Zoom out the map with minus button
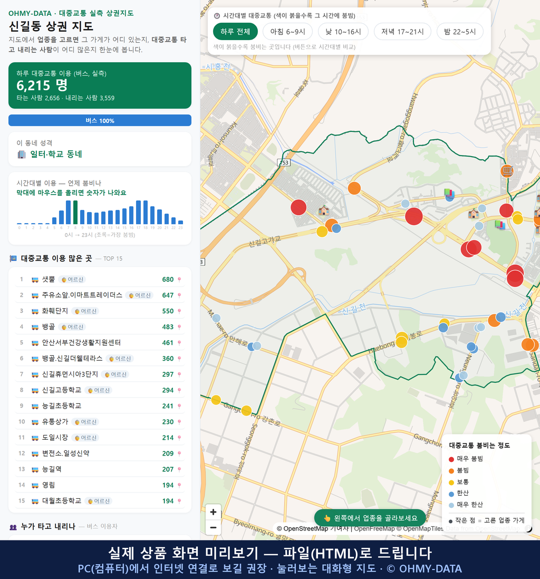 (x=213, y=527)
